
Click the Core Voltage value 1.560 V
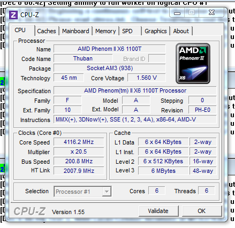147,78
